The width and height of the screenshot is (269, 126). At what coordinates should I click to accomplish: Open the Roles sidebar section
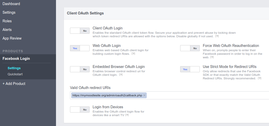(7, 21)
